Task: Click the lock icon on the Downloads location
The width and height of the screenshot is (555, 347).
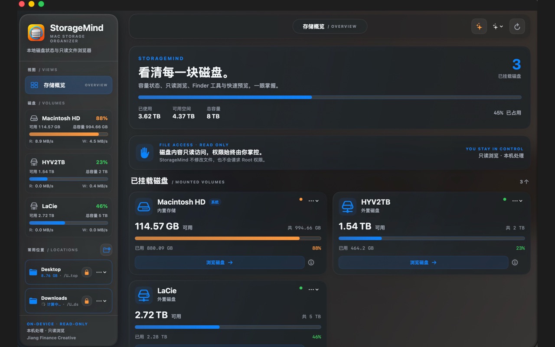Action: click(x=87, y=301)
